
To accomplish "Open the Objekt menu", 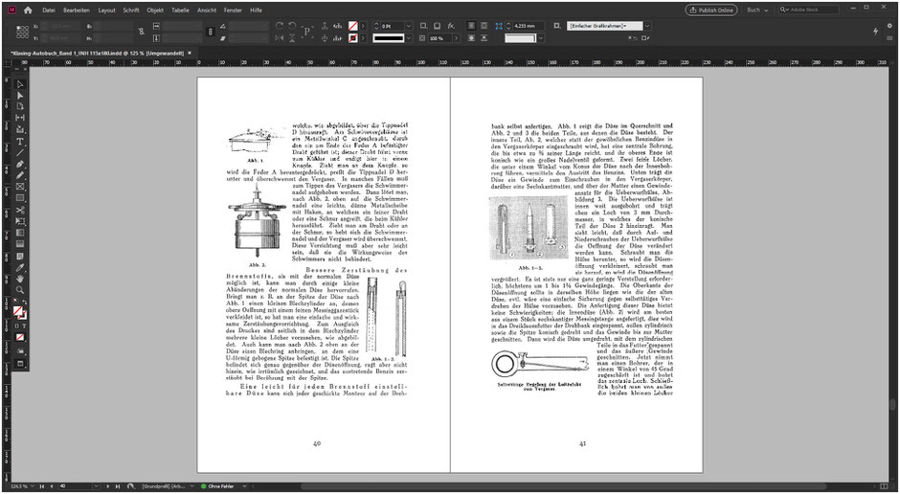I will 155,11.
